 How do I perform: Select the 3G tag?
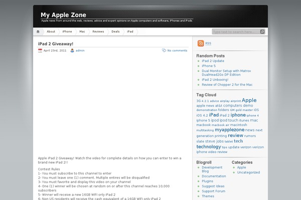click(x=198, y=101)
